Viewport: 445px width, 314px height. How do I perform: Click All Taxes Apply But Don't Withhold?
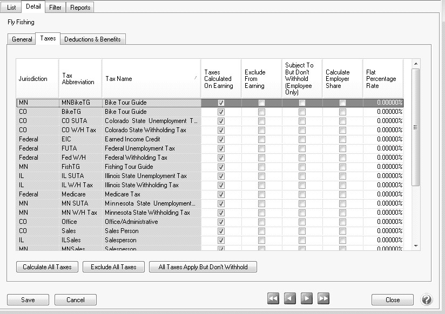point(203,267)
